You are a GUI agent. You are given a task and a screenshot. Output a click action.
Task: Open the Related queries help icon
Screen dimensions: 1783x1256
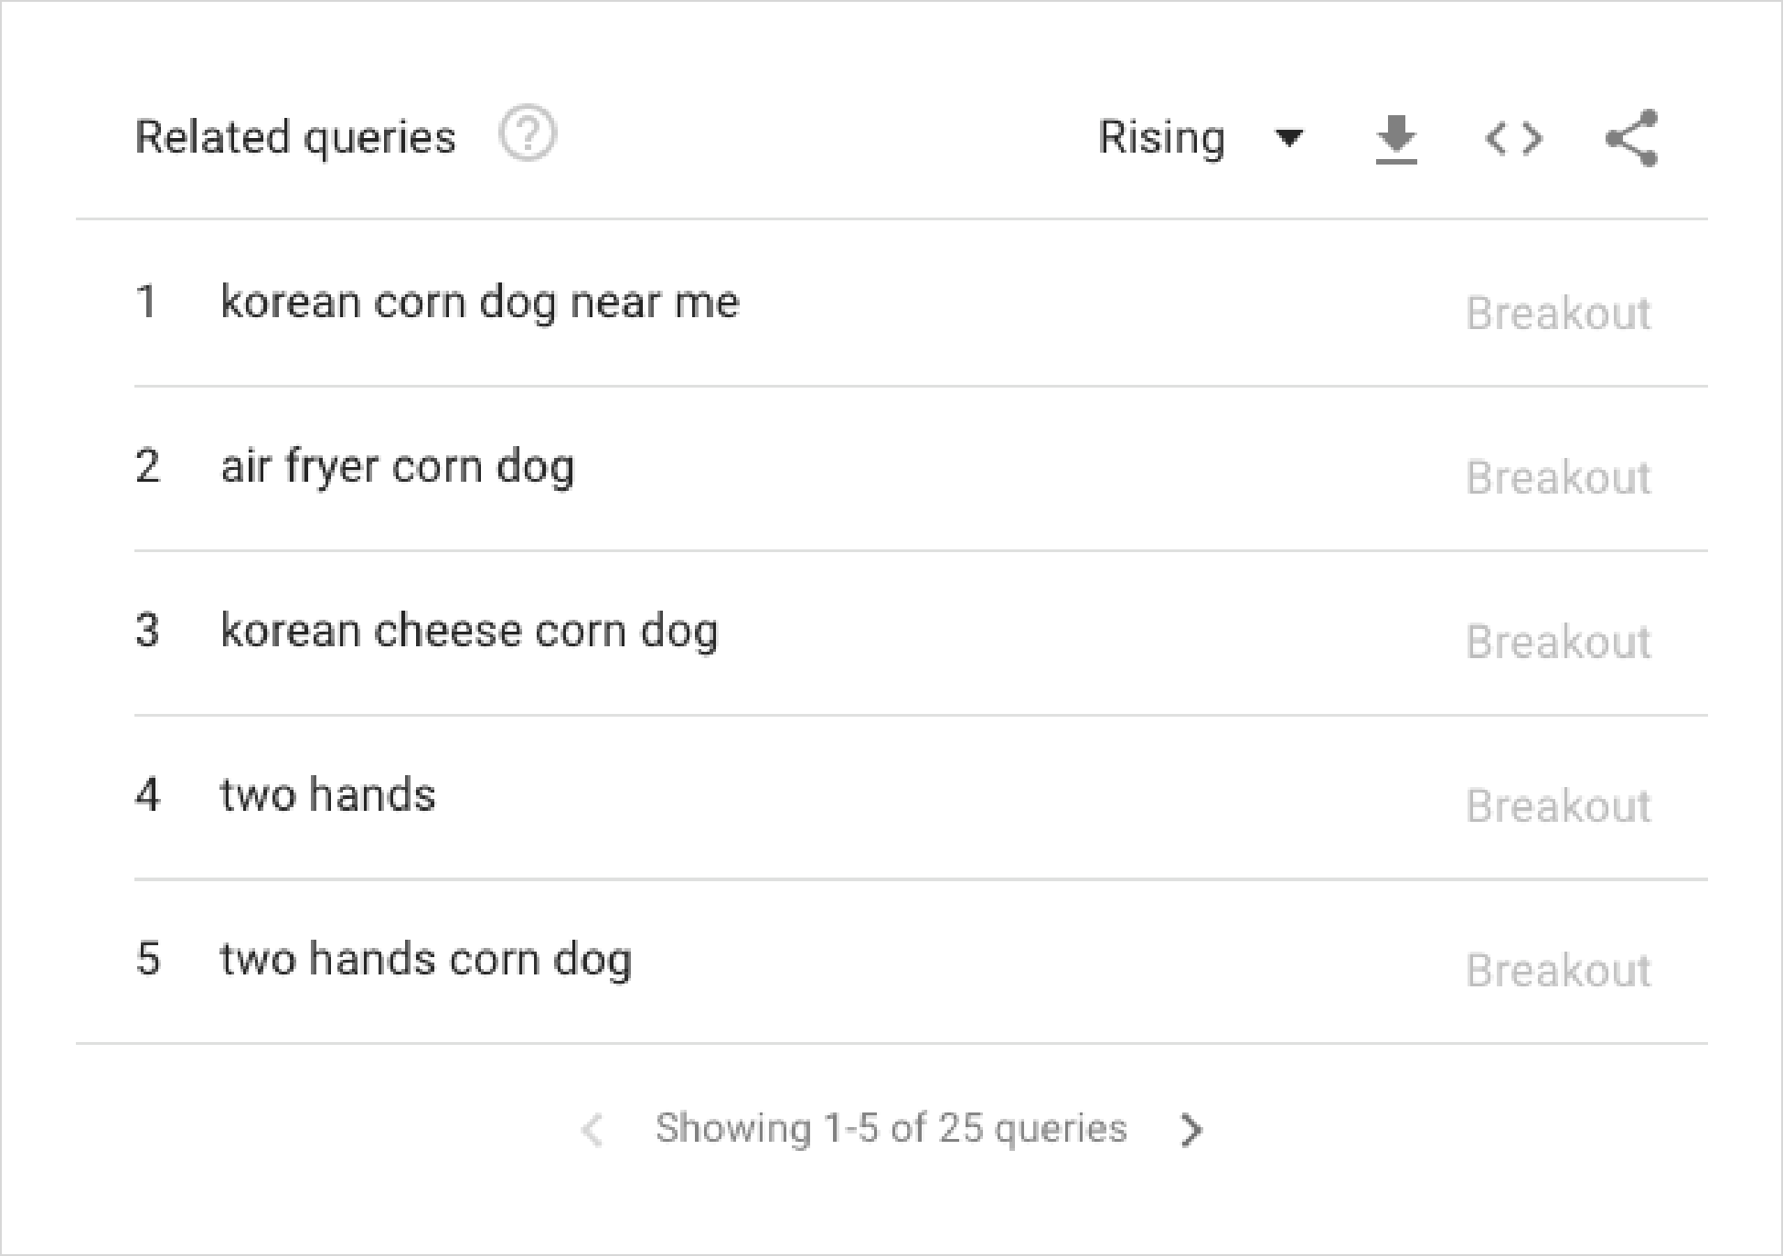coord(528,134)
